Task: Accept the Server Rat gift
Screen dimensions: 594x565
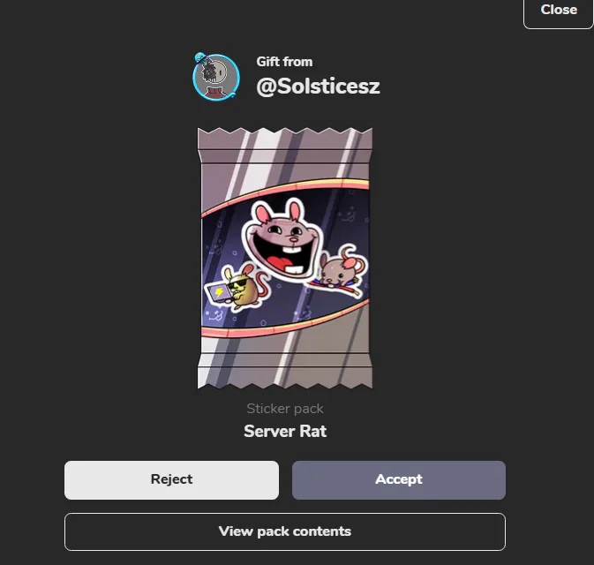Action: click(x=399, y=479)
